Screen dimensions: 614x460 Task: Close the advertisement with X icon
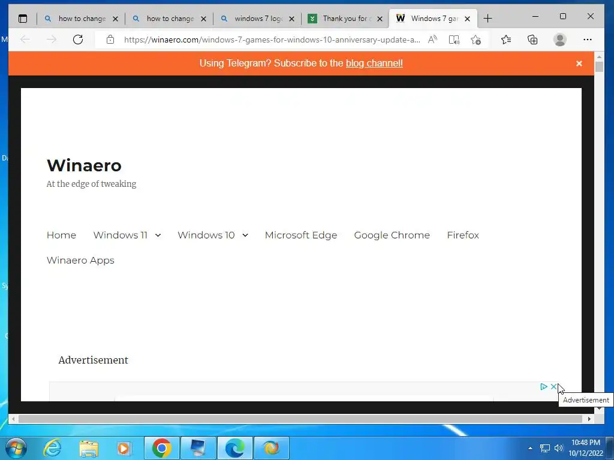click(553, 386)
